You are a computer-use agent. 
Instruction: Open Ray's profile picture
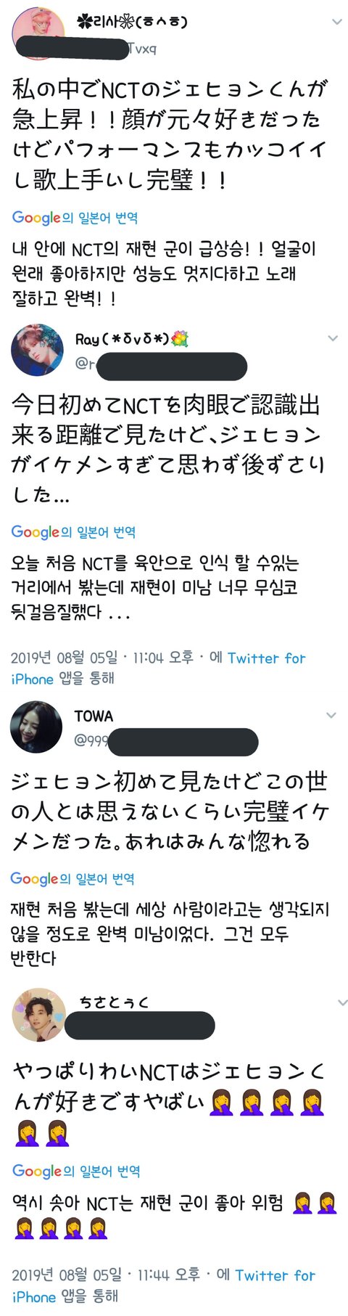(37, 350)
